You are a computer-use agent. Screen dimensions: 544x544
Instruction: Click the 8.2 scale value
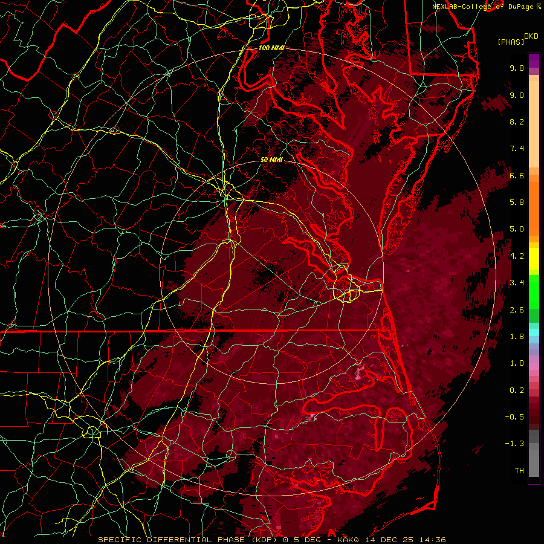[x=517, y=121]
